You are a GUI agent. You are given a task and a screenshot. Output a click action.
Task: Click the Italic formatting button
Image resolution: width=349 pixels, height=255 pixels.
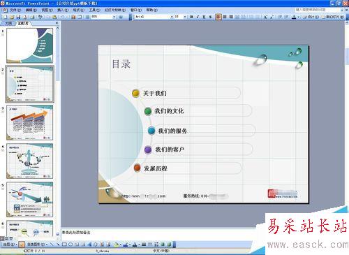coord(198,17)
